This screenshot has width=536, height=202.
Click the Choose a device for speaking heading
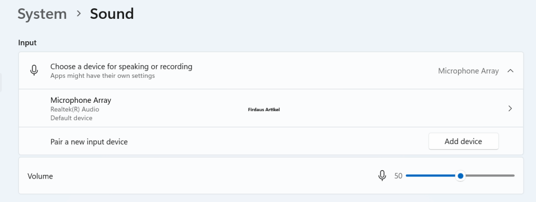point(121,66)
